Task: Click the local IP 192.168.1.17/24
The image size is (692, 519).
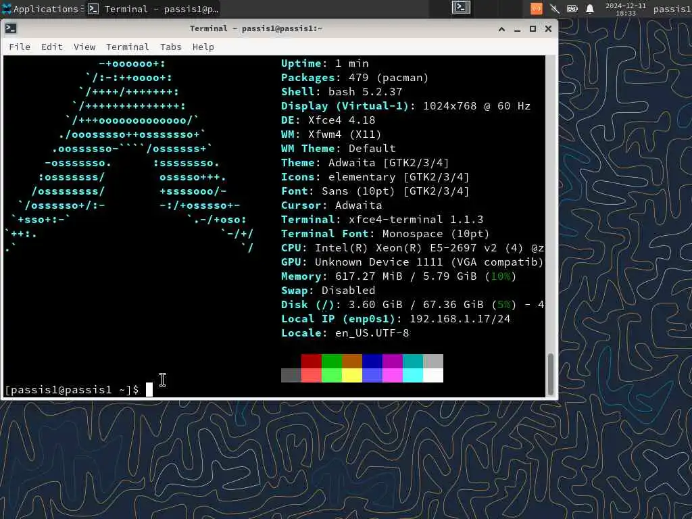Action: click(x=460, y=319)
